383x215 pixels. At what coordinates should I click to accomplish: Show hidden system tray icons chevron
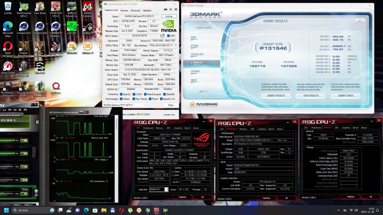pos(338,210)
